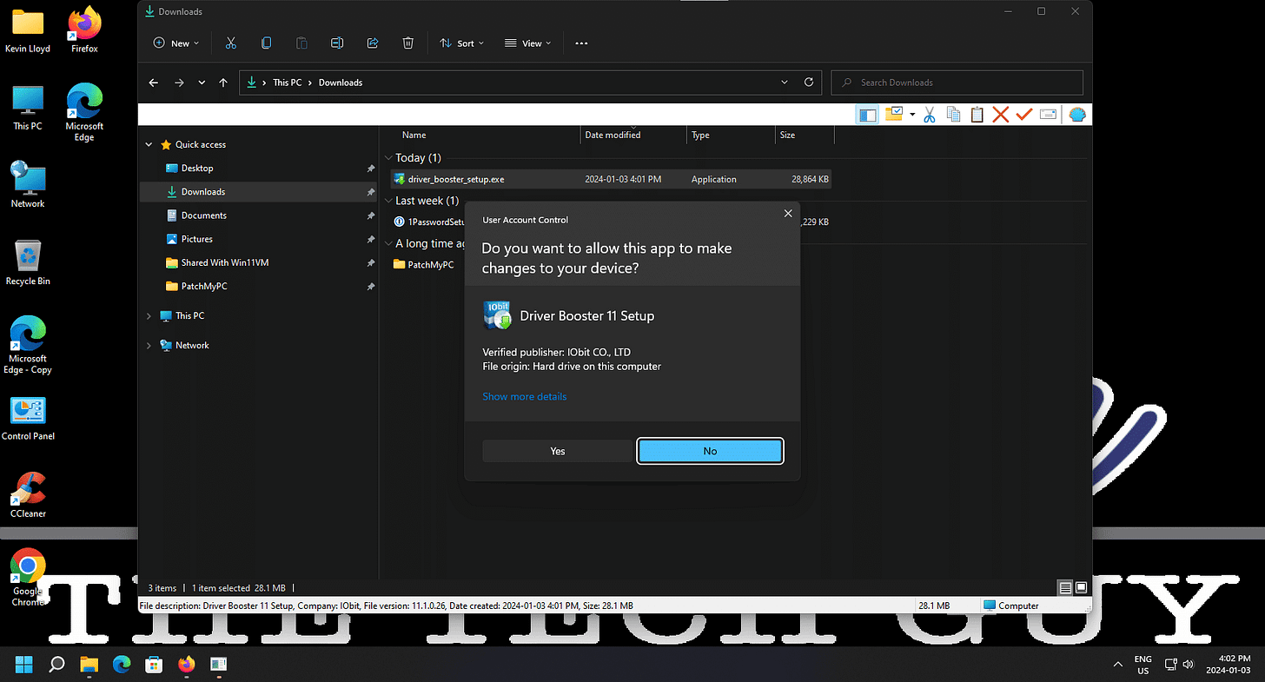Click This PC in address bar breadcrumb

pyautogui.click(x=288, y=83)
